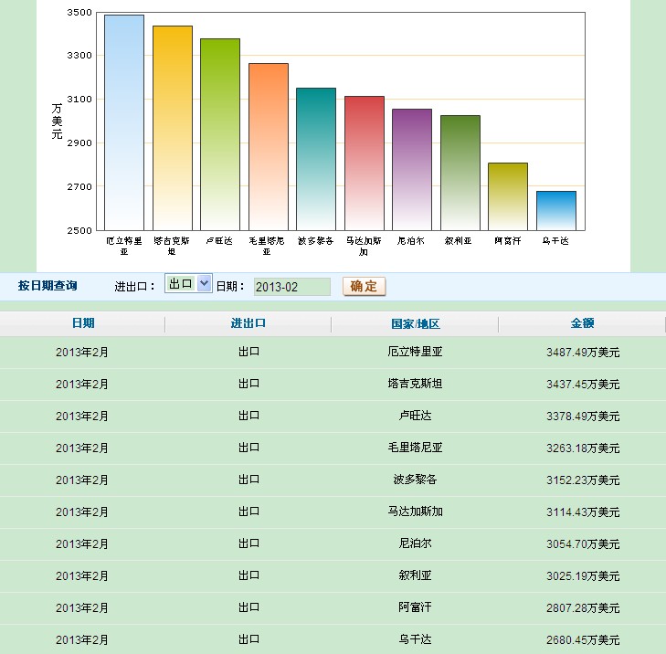Click the 马达加斯加 table cell

[x=415, y=512]
